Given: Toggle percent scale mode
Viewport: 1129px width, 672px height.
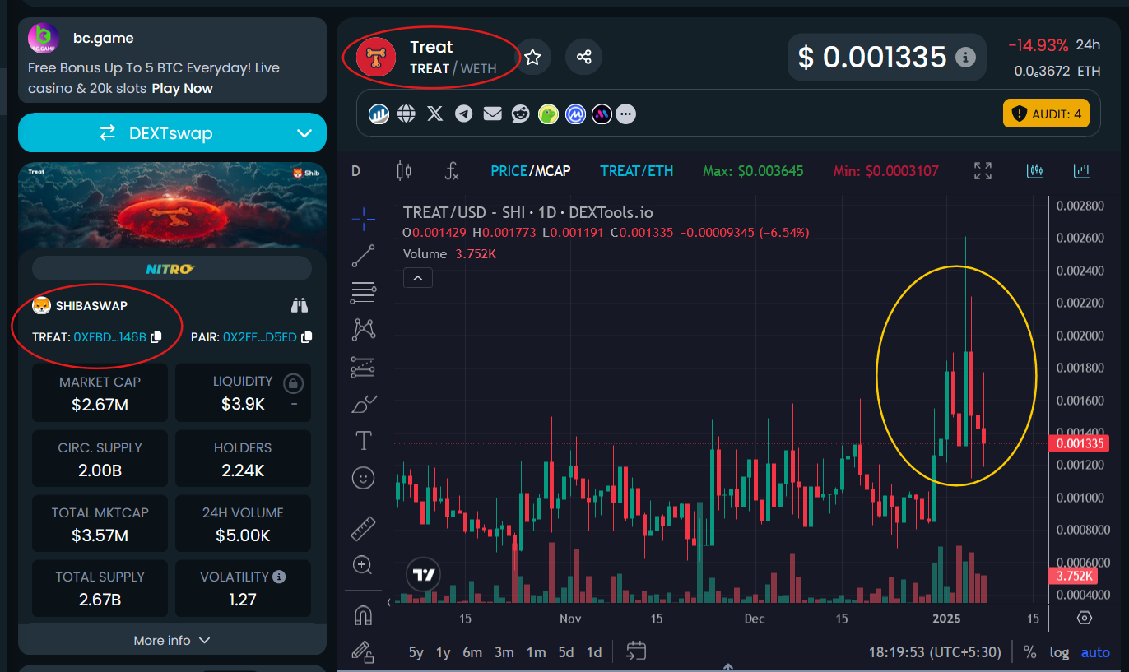Looking at the screenshot, I should pos(1029,652).
